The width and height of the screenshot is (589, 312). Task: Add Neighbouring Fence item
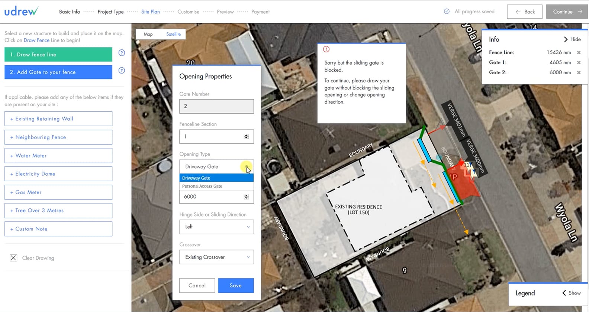click(x=58, y=137)
